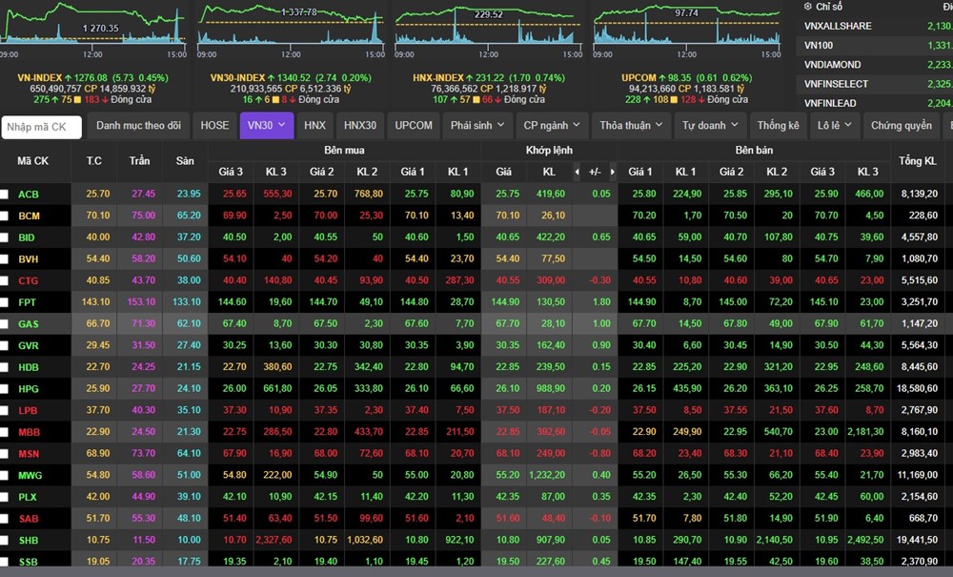Click the MBB ticker symbol
953x577 pixels.
pyautogui.click(x=29, y=432)
